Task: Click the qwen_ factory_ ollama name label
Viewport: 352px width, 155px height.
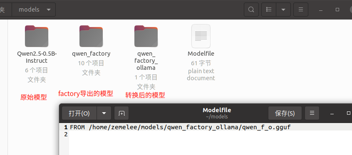Action: point(146,61)
